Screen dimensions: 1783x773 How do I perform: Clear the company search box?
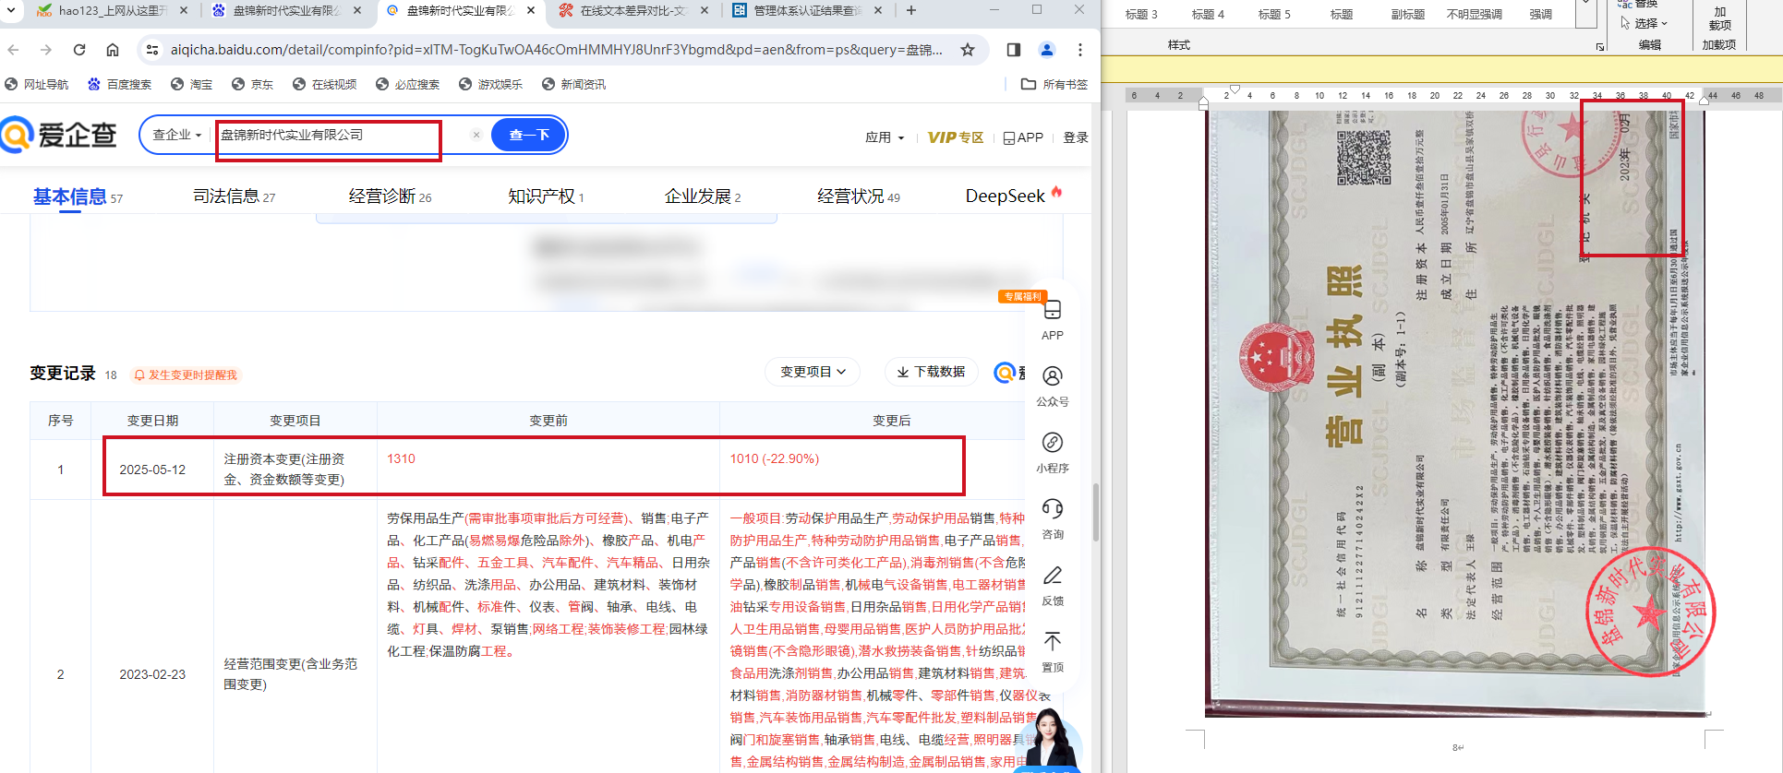pos(476,135)
